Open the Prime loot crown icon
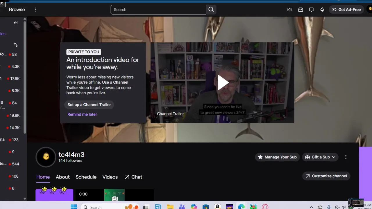 click(x=290, y=10)
